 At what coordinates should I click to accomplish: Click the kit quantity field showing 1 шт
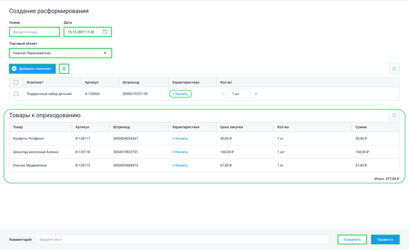click(239, 94)
